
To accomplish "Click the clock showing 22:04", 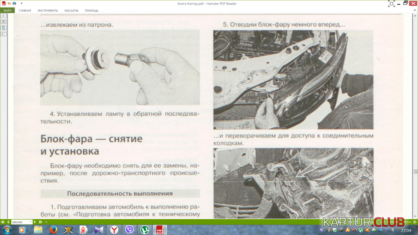I will [x=406, y=230].
